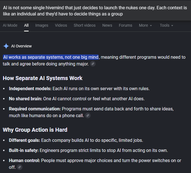Select the All results tab
The width and height of the screenshot is (191, 173).
pos(26,25)
